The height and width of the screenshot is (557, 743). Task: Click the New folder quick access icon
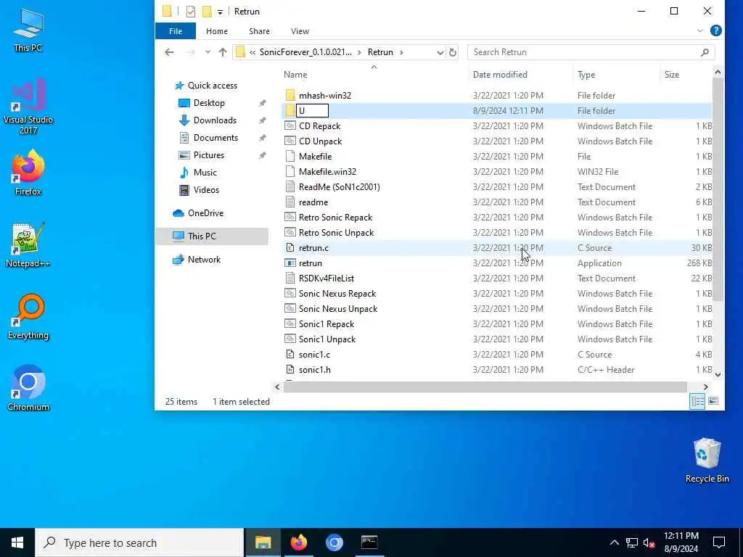(x=207, y=12)
